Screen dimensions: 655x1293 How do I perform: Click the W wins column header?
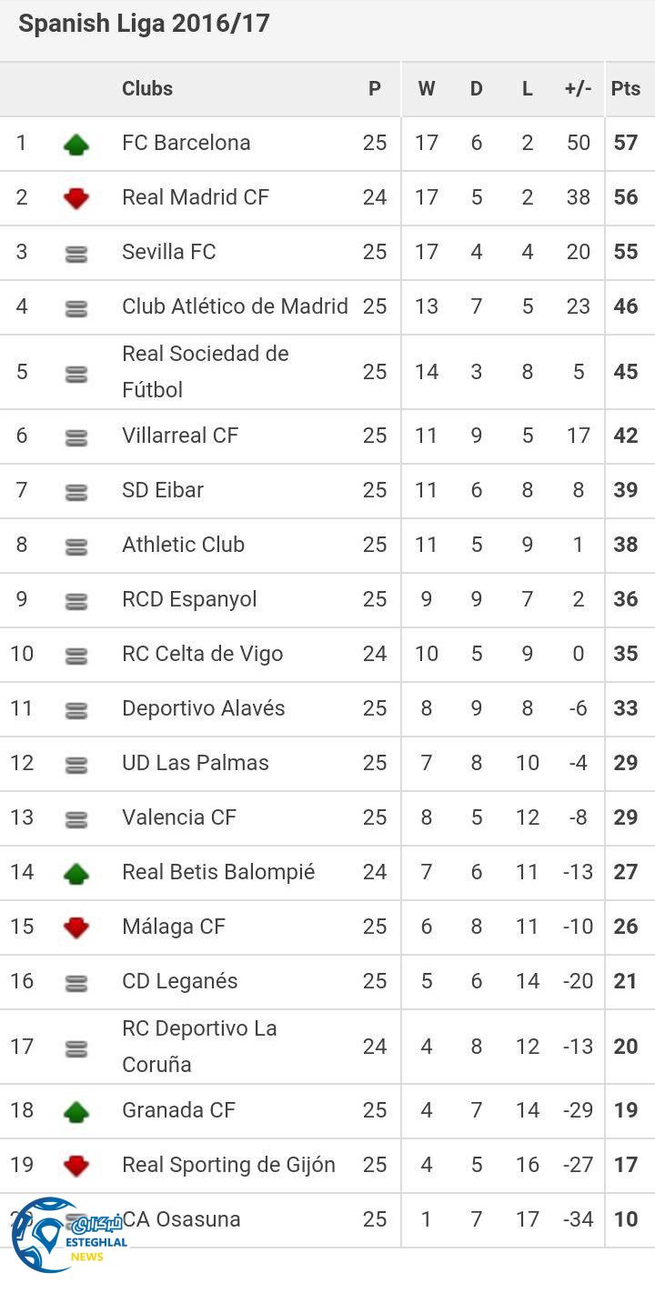[426, 88]
